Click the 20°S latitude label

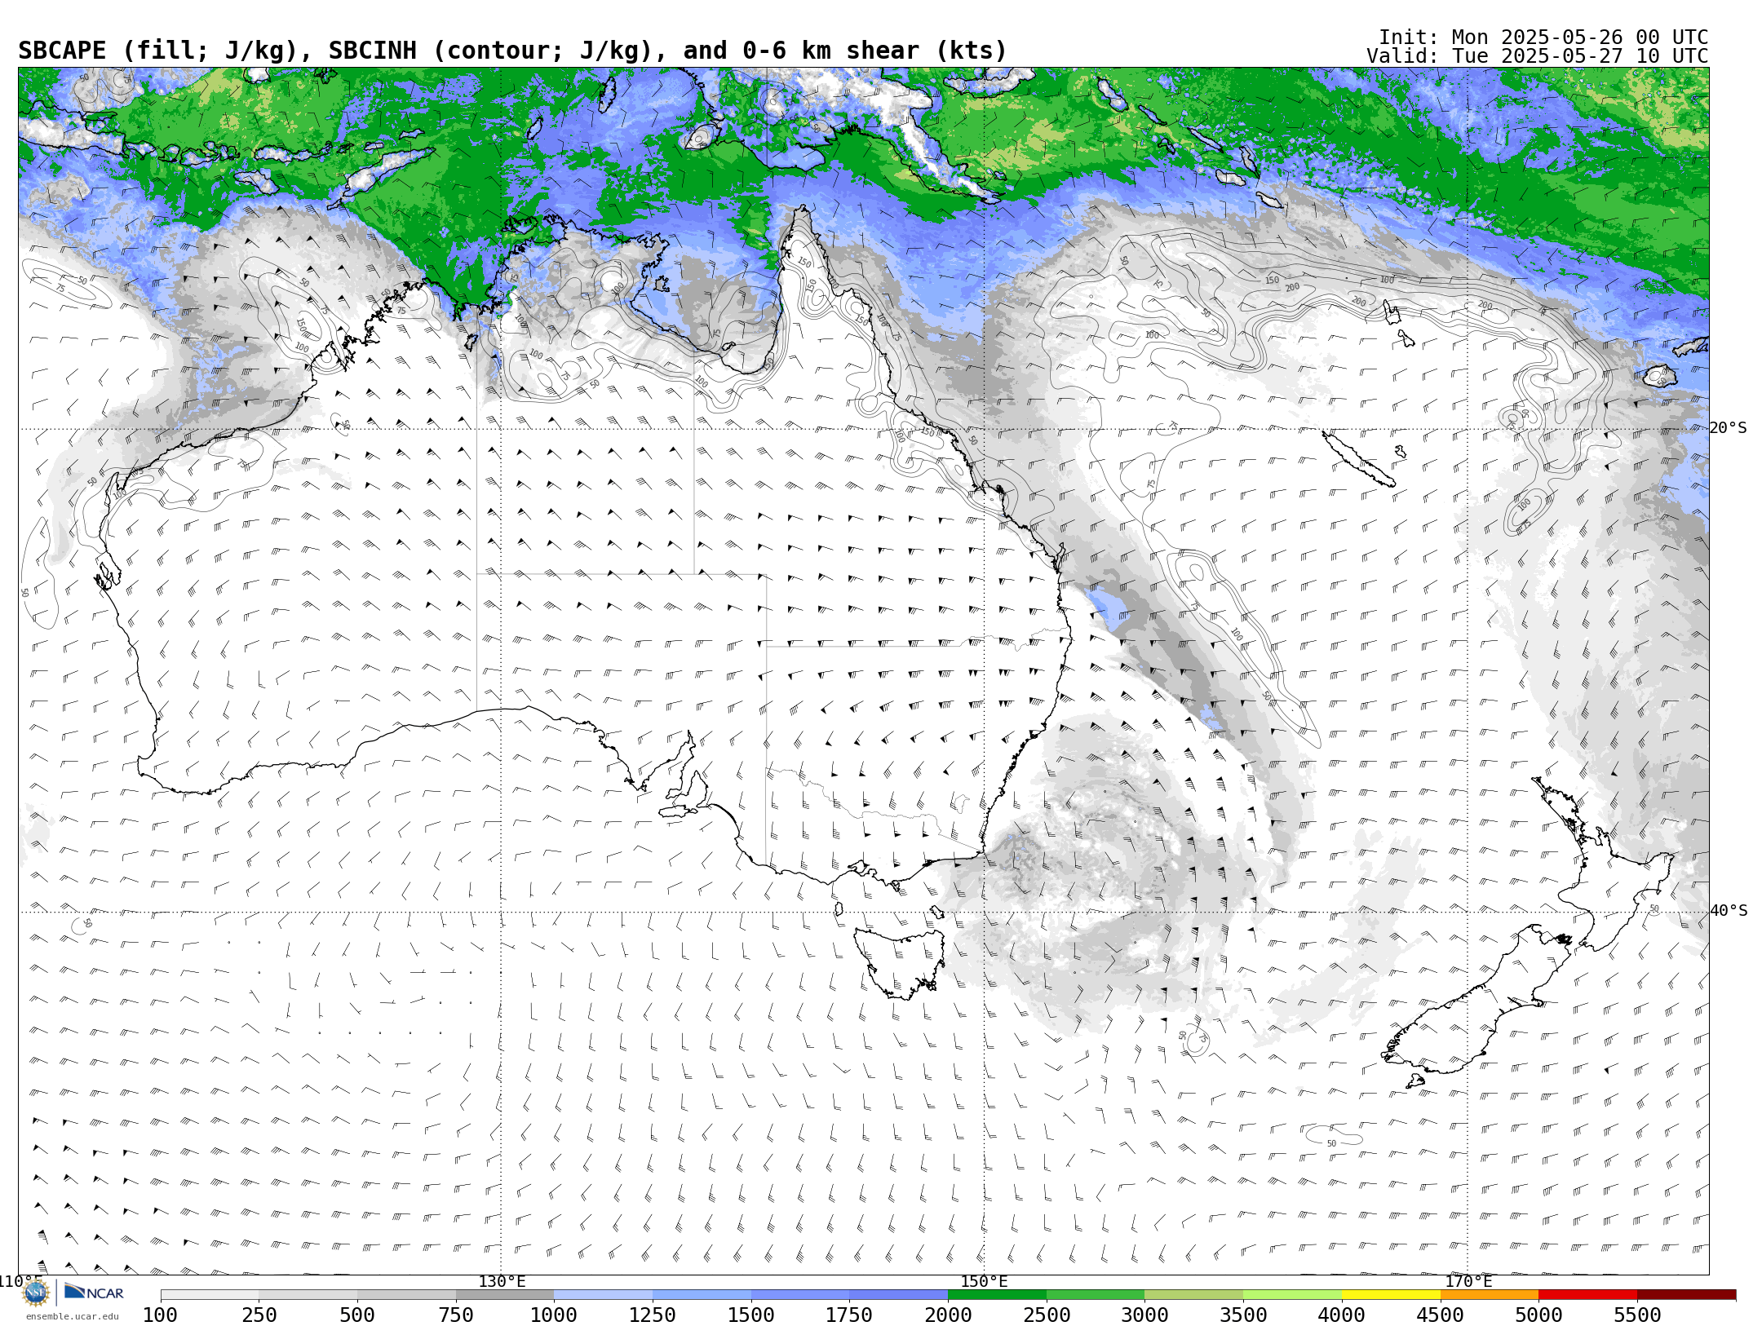1729,428
